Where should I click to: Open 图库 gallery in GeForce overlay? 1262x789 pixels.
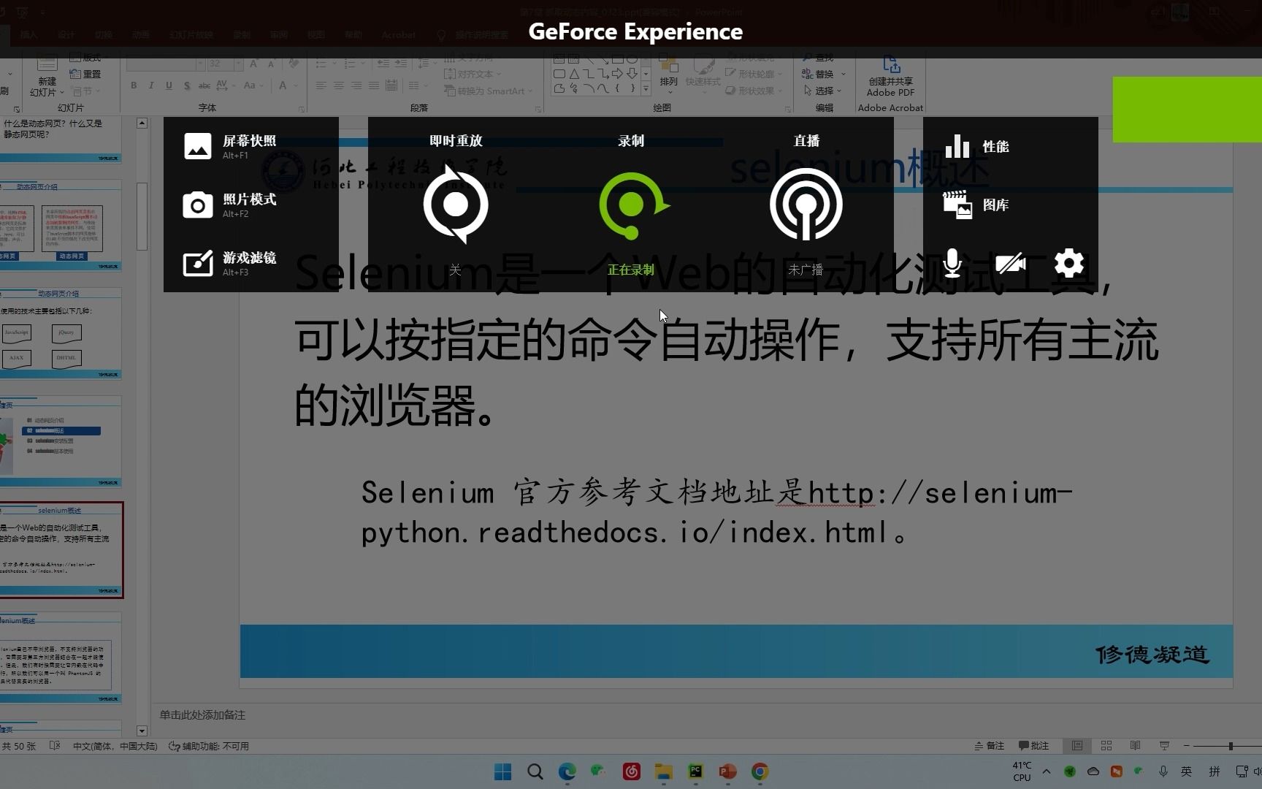[x=976, y=205]
